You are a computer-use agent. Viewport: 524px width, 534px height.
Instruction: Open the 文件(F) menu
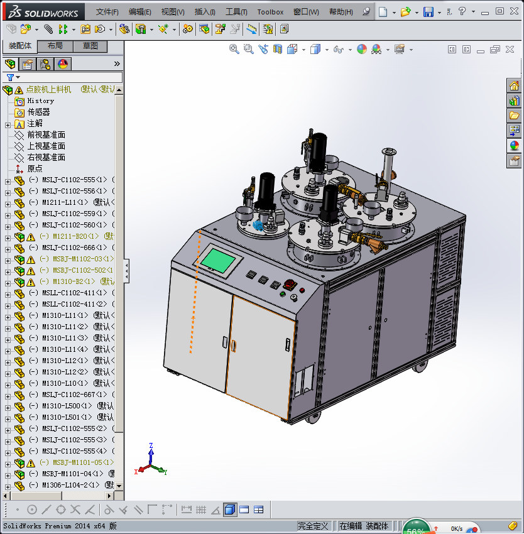point(107,12)
